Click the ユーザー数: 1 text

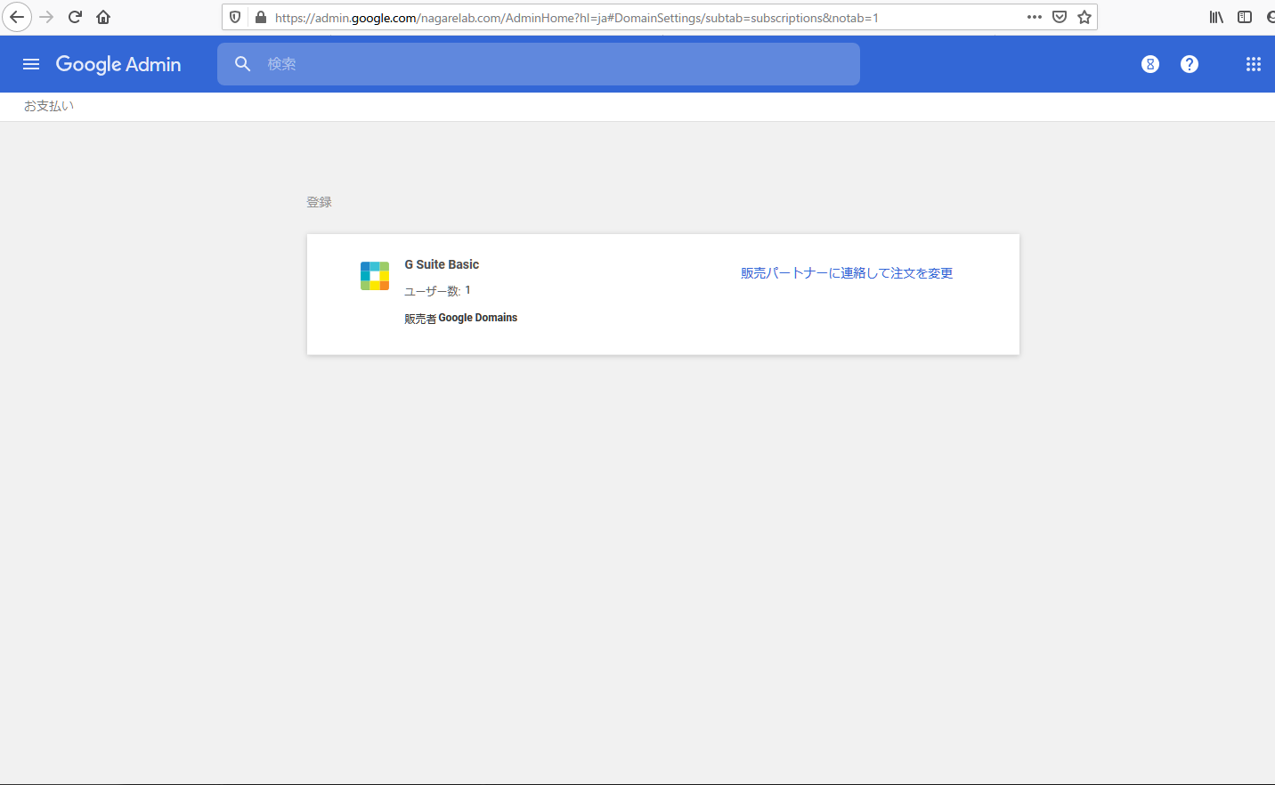(x=437, y=291)
